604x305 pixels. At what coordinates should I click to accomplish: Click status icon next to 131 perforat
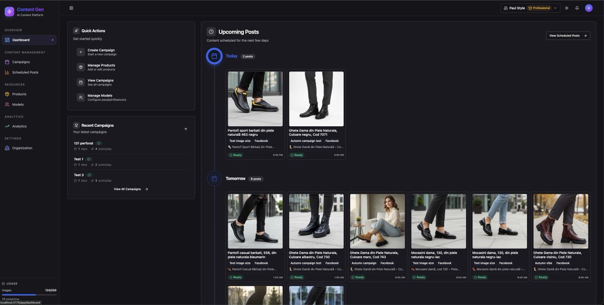click(99, 143)
